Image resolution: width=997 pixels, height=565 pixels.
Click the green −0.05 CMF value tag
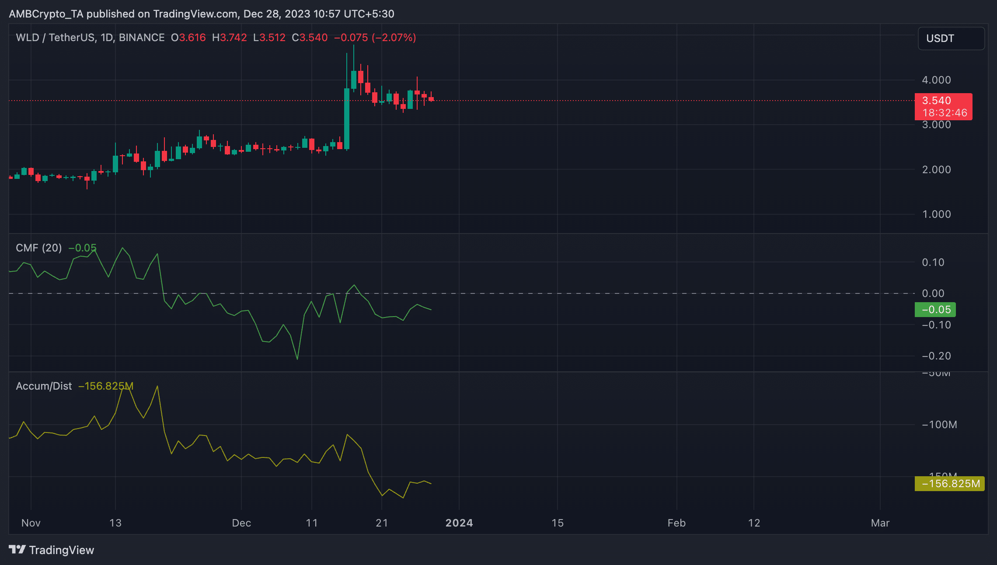[935, 310]
